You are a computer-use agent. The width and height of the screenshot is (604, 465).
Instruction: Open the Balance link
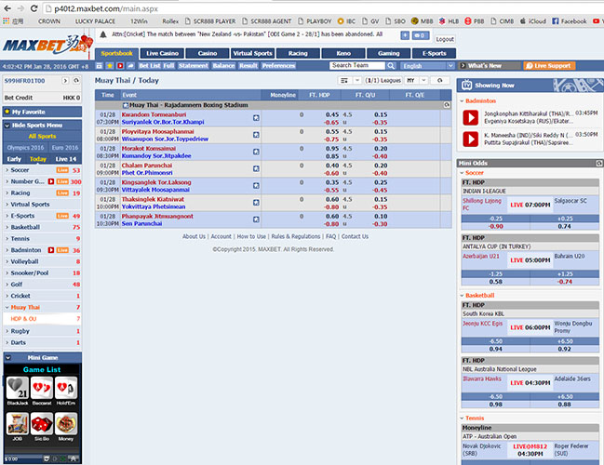pos(223,66)
